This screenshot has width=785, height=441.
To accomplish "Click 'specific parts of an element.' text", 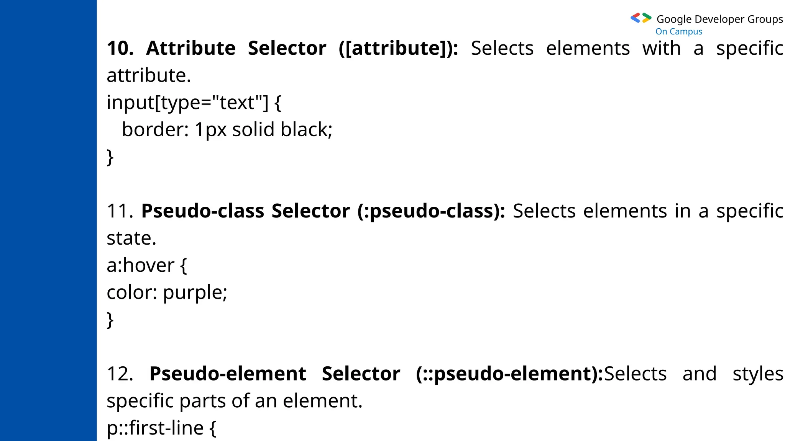I will click(x=234, y=401).
